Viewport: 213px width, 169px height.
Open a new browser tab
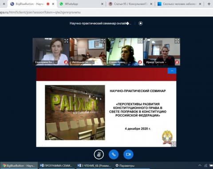[209, 4]
